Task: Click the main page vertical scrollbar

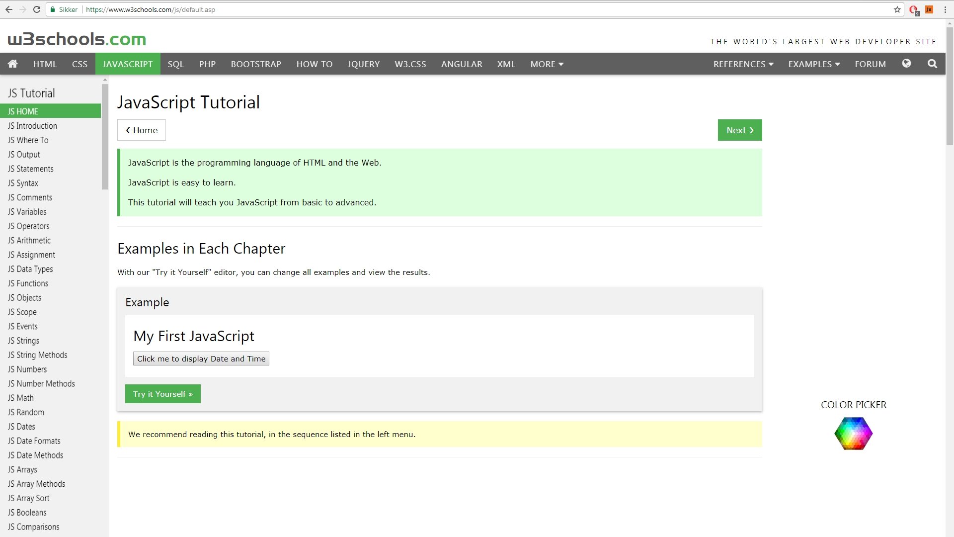Action: point(950,86)
